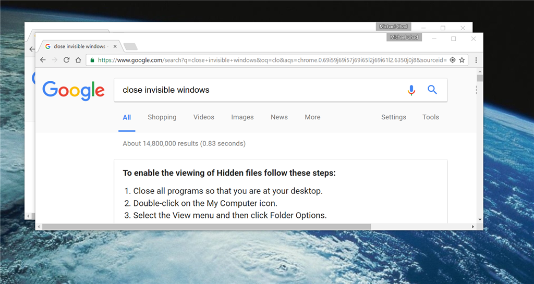534x284 pixels.
Task: Bookmark this page with the star icon
Action: pos(462,60)
